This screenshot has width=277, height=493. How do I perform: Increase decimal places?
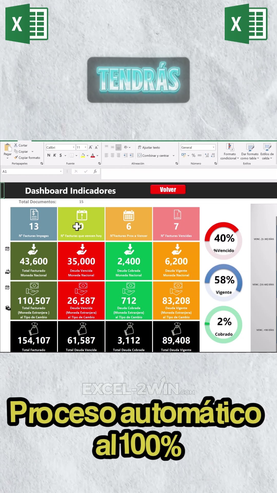[207, 155]
